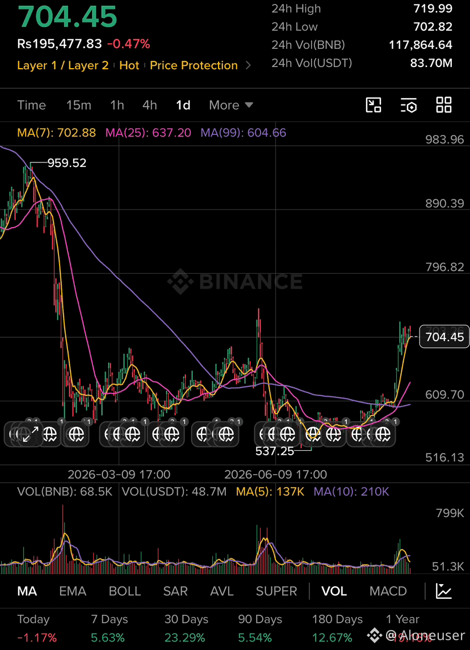470x650 pixels.
Task: Open the Price Protection tag
Action: pyautogui.click(x=194, y=65)
